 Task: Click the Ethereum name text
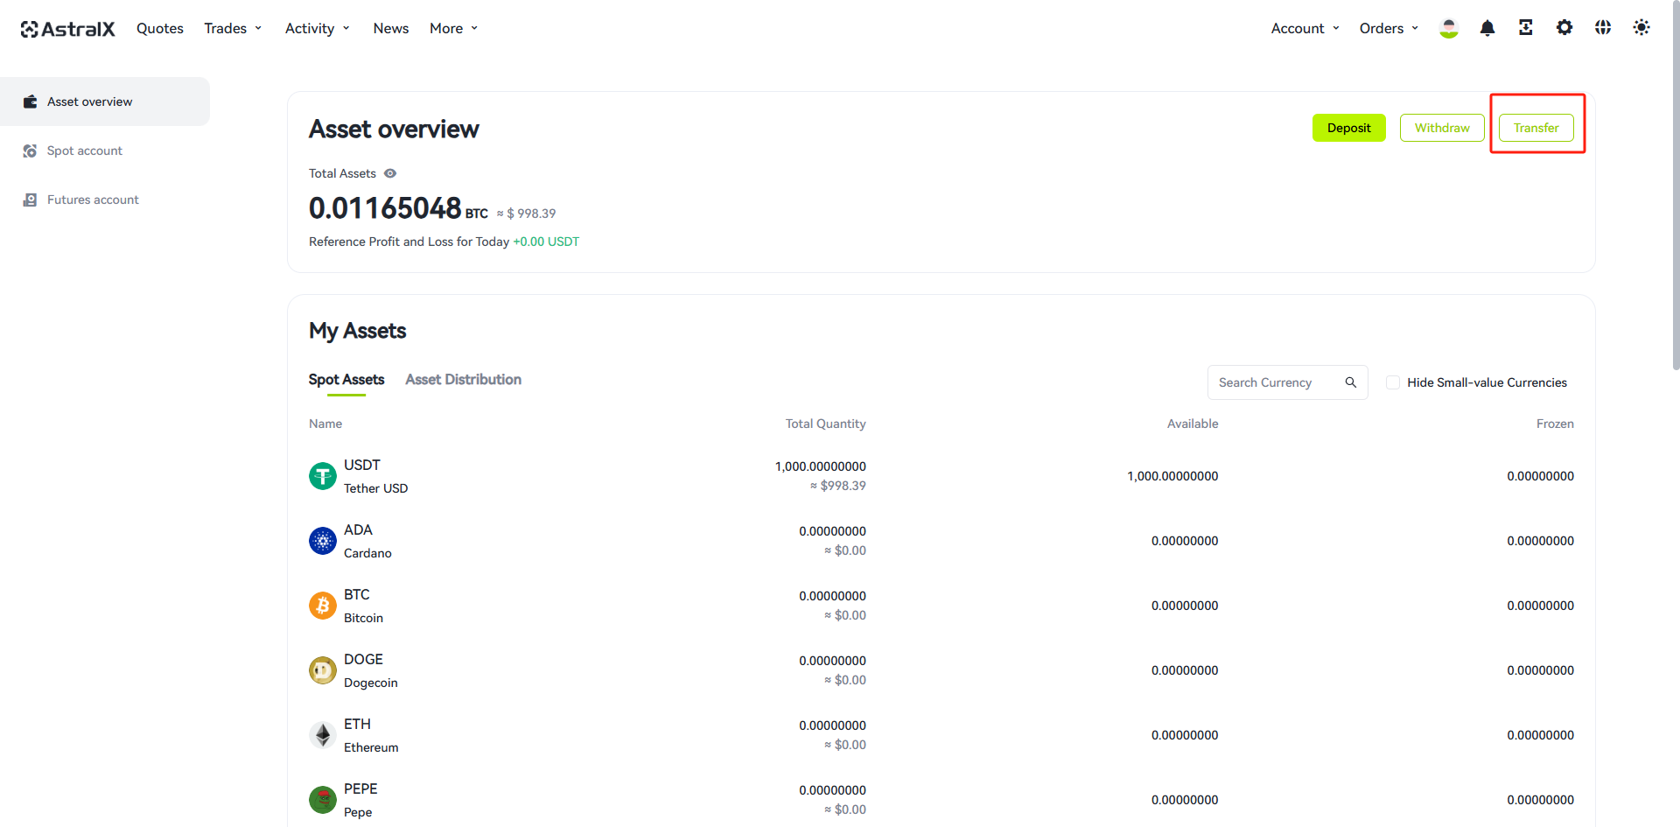[x=371, y=747]
